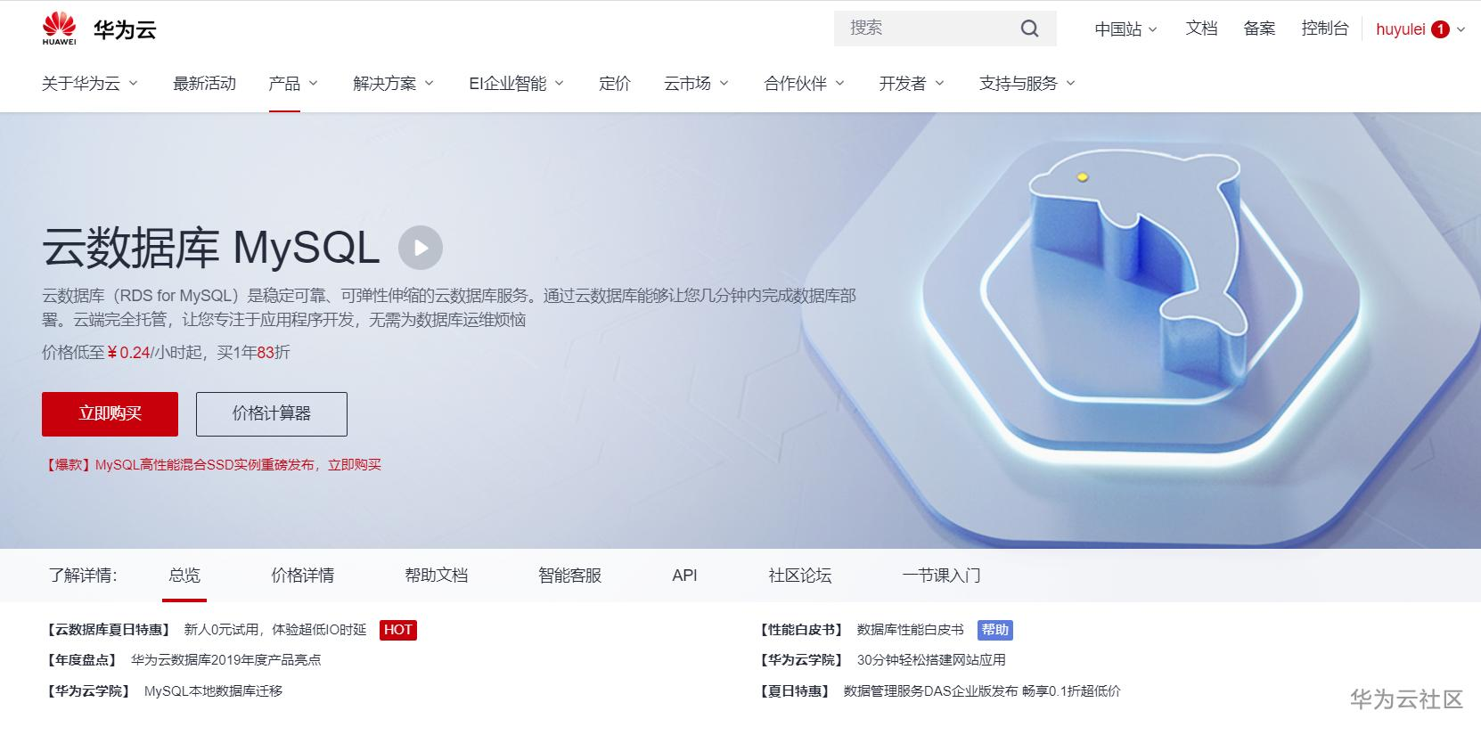Click the price text ¥0.24/小时起
1481x735 pixels.
coord(155,353)
